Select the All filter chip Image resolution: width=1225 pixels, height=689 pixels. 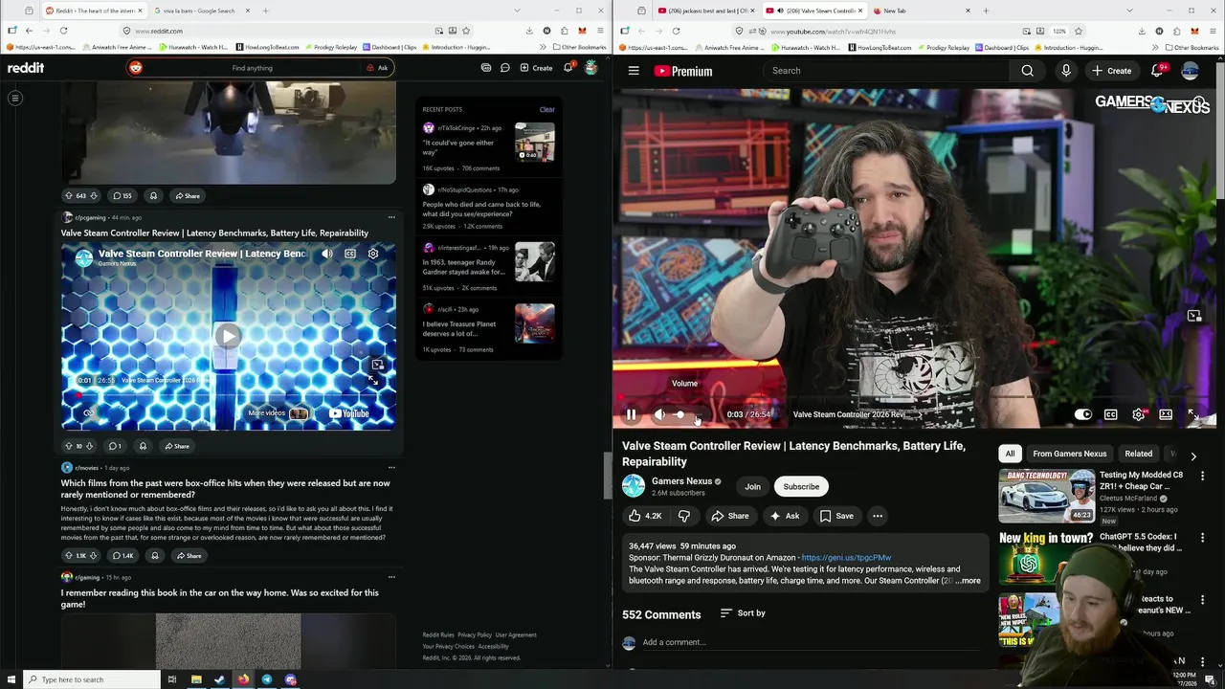[x=1010, y=454]
